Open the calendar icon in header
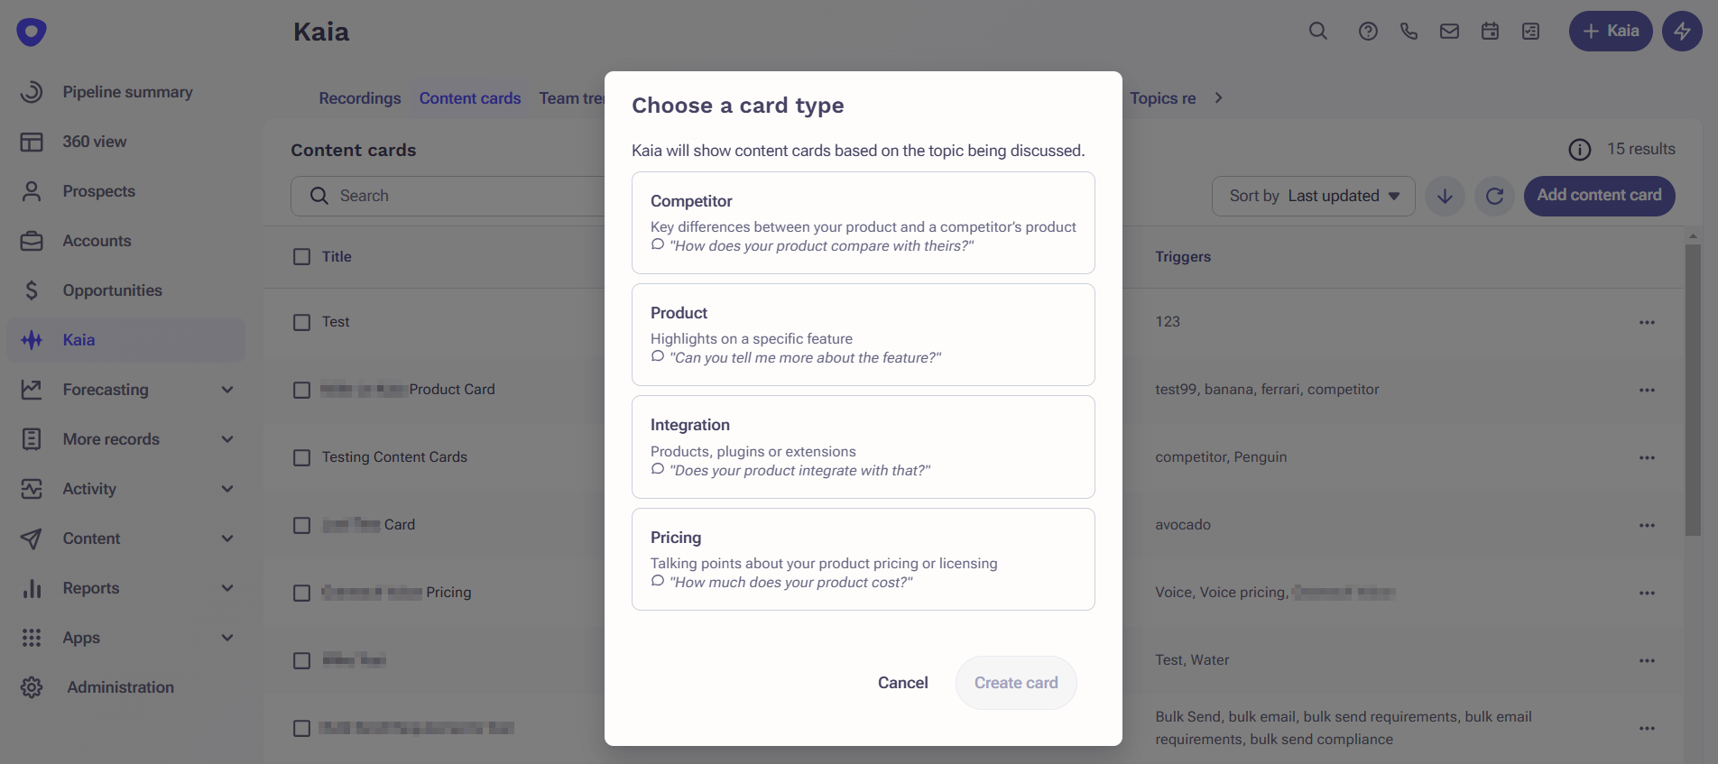Image resolution: width=1718 pixels, height=764 pixels. (x=1490, y=32)
